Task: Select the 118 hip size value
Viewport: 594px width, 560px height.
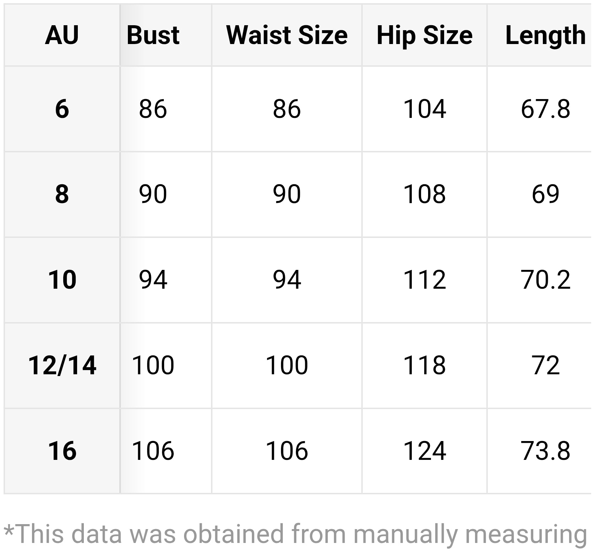Action: pyautogui.click(x=425, y=365)
